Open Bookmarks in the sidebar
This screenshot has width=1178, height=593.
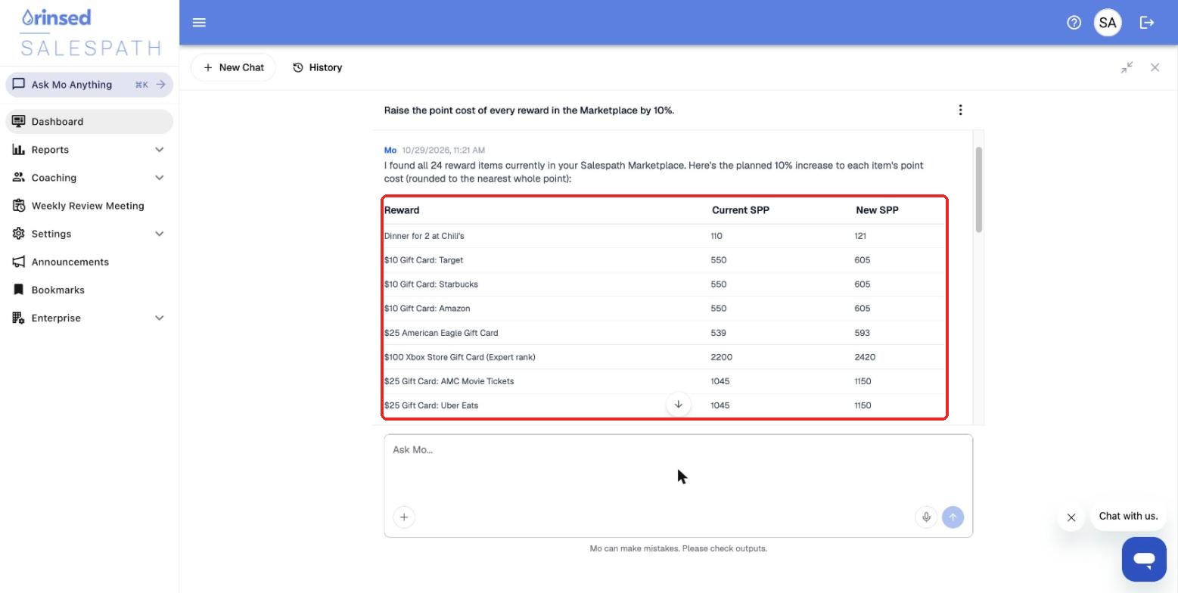tap(89, 290)
